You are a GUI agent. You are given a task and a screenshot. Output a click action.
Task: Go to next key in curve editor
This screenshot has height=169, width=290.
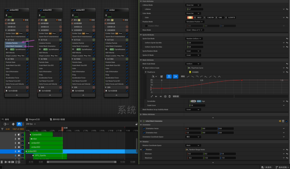[x=161, y=96]
